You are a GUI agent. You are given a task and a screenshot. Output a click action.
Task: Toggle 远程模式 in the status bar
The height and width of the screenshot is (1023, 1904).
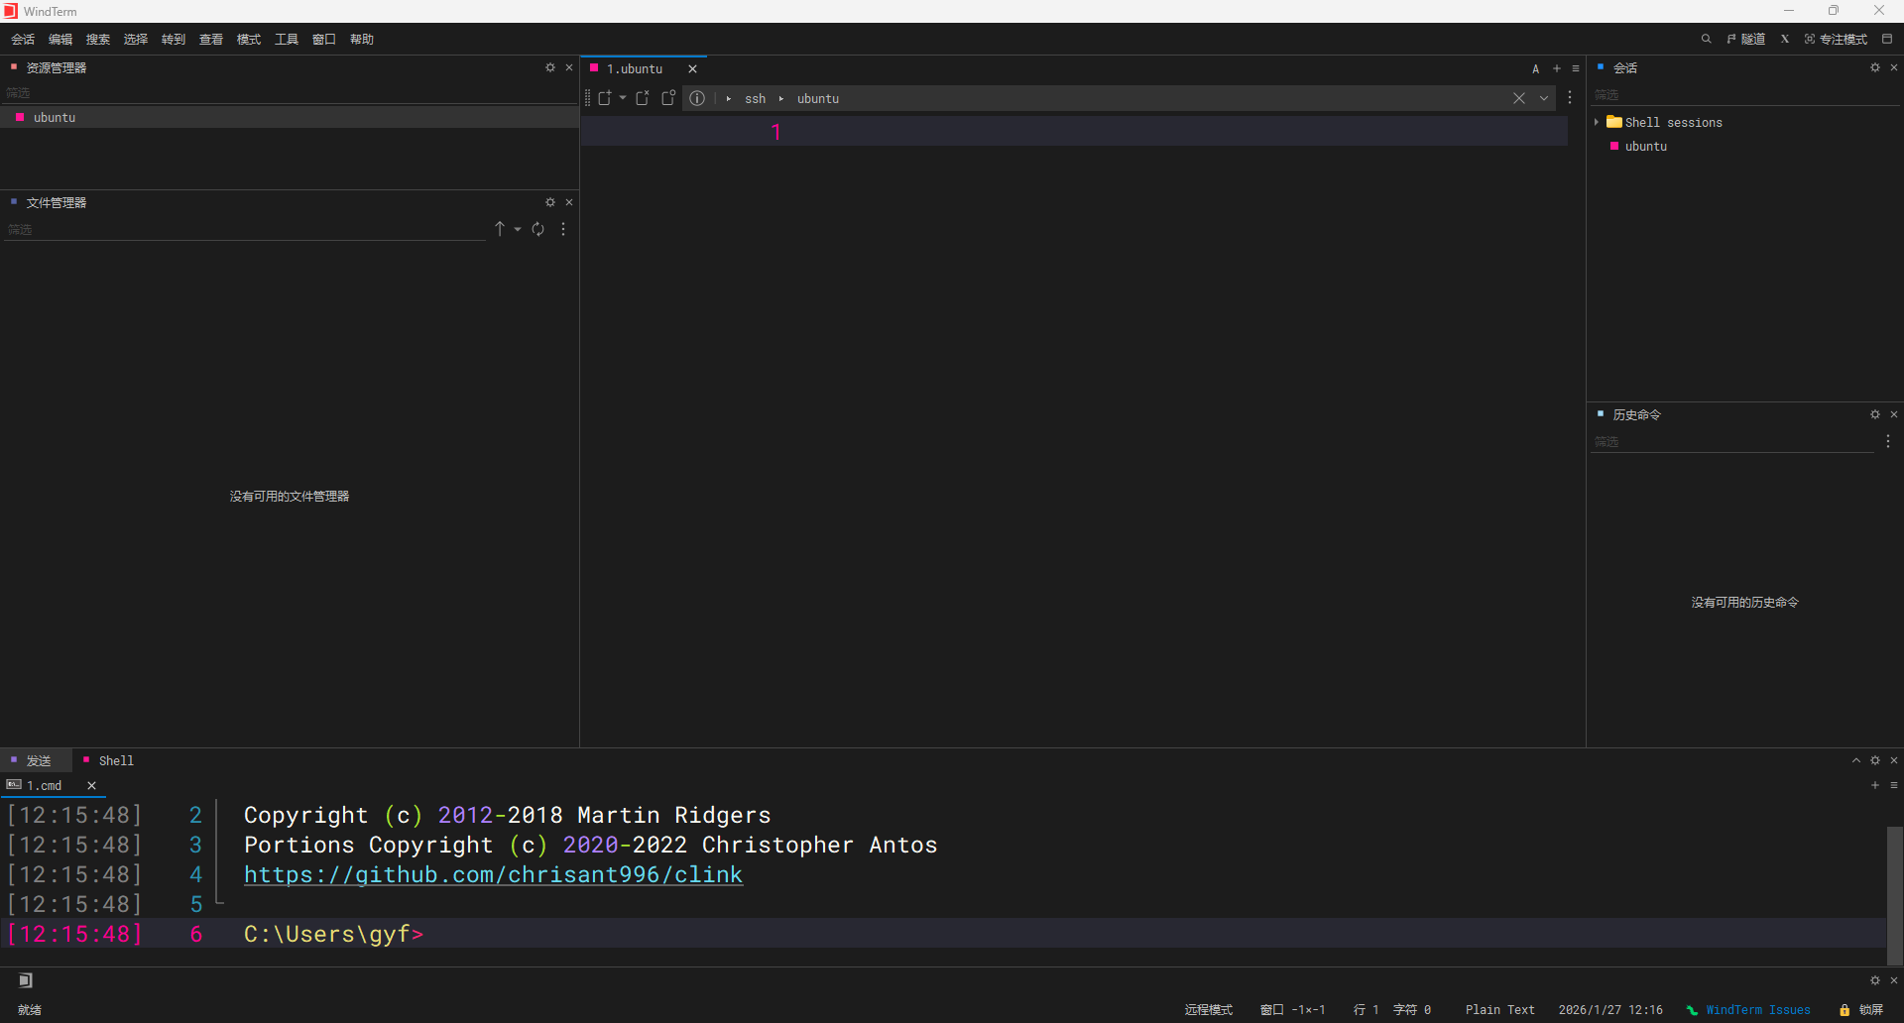(1208, 1010)
